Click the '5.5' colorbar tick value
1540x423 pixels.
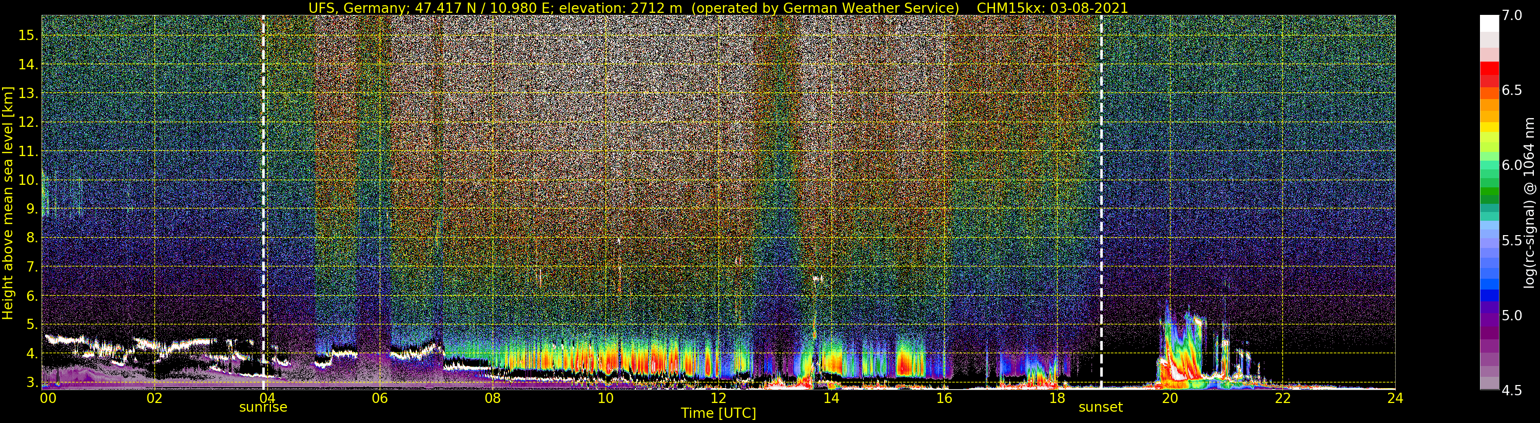click(x=1512, y=241)
